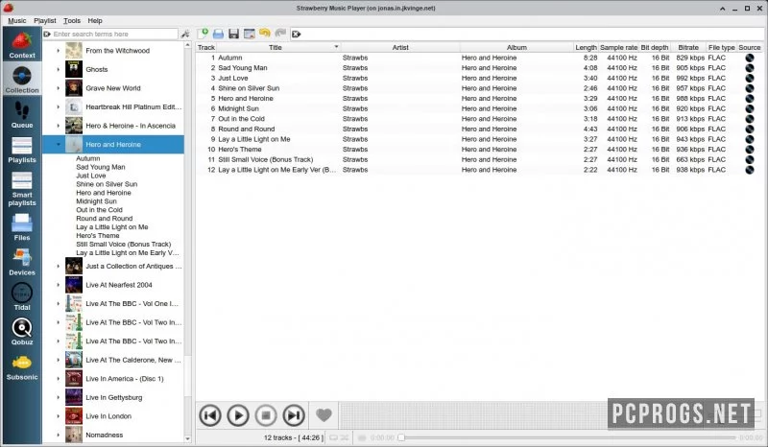Screen dimensions: 768x447
Task: Open the Subsonic sidebar tab
Action: pyautogui.click(x=22, y=366)
